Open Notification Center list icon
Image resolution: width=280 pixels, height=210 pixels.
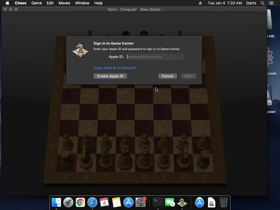tap(271, 3)
